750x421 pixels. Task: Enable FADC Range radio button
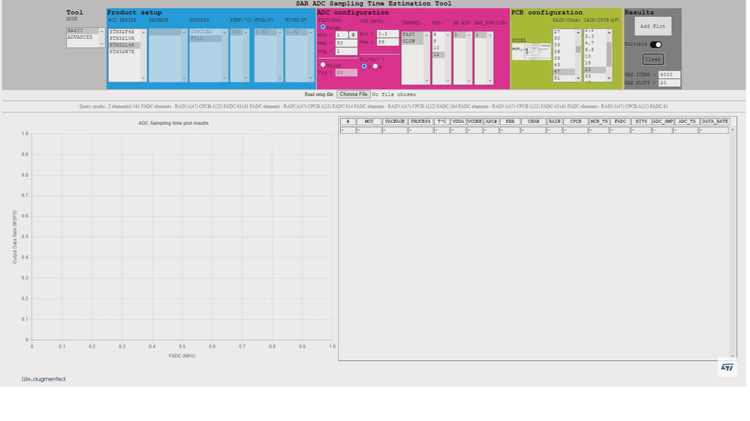pyautogui.click(x=322, y=27)
